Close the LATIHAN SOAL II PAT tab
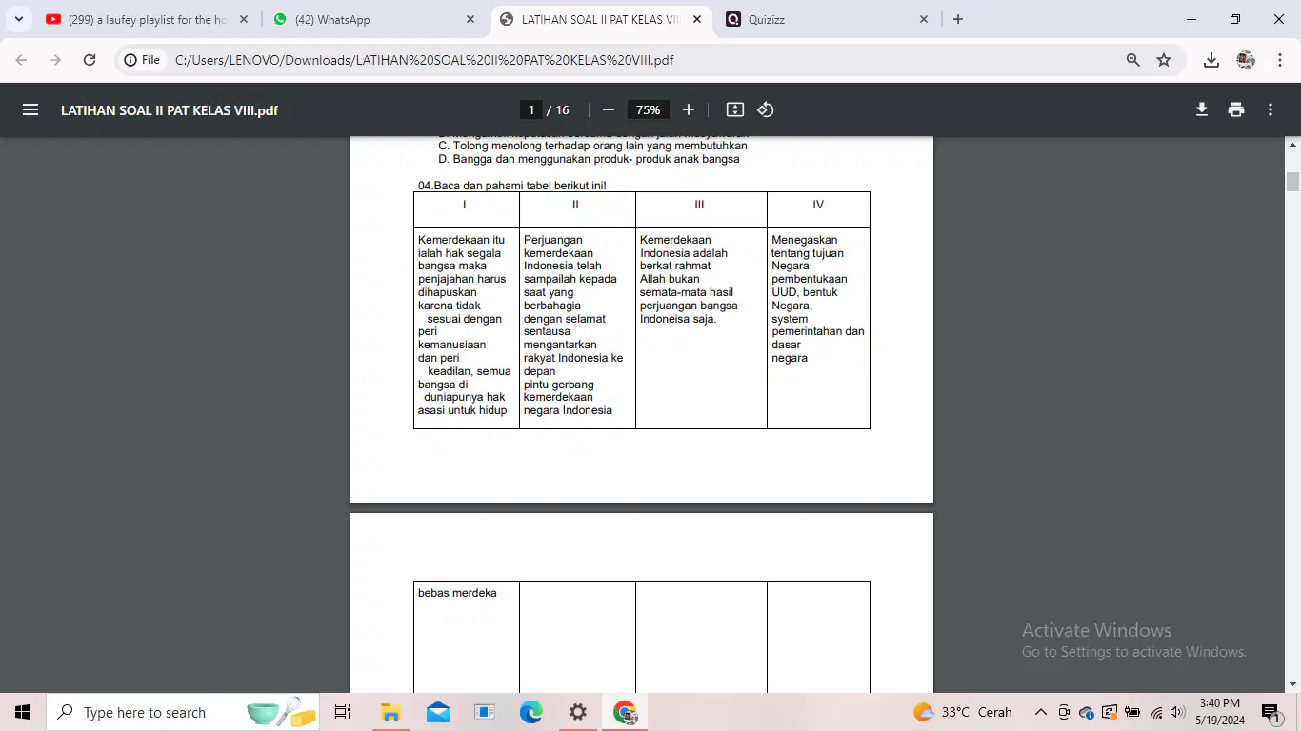Image resolution: width=1301 pixels, height=731 pixels. point(697,19)
